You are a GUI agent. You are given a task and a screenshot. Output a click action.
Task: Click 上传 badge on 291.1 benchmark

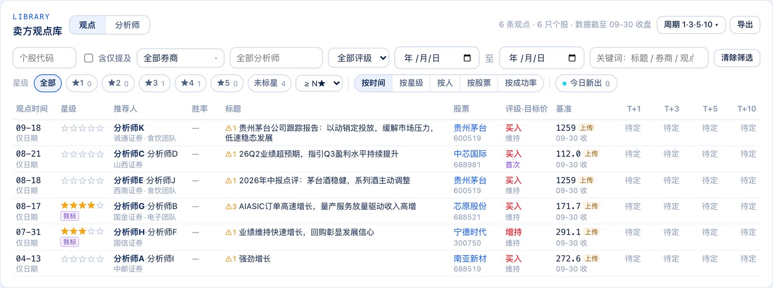click(x=591, y=232)
